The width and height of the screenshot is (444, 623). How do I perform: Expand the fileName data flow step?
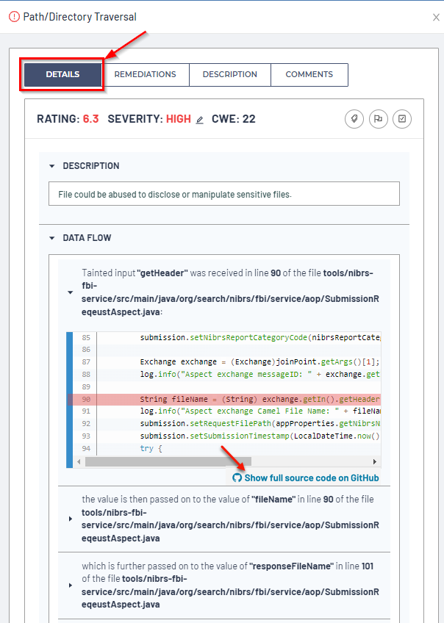tap(70, 519)
